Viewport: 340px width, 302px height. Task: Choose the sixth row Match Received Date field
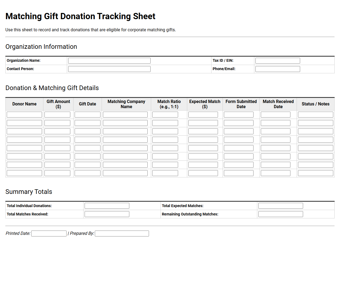(276, 156)
